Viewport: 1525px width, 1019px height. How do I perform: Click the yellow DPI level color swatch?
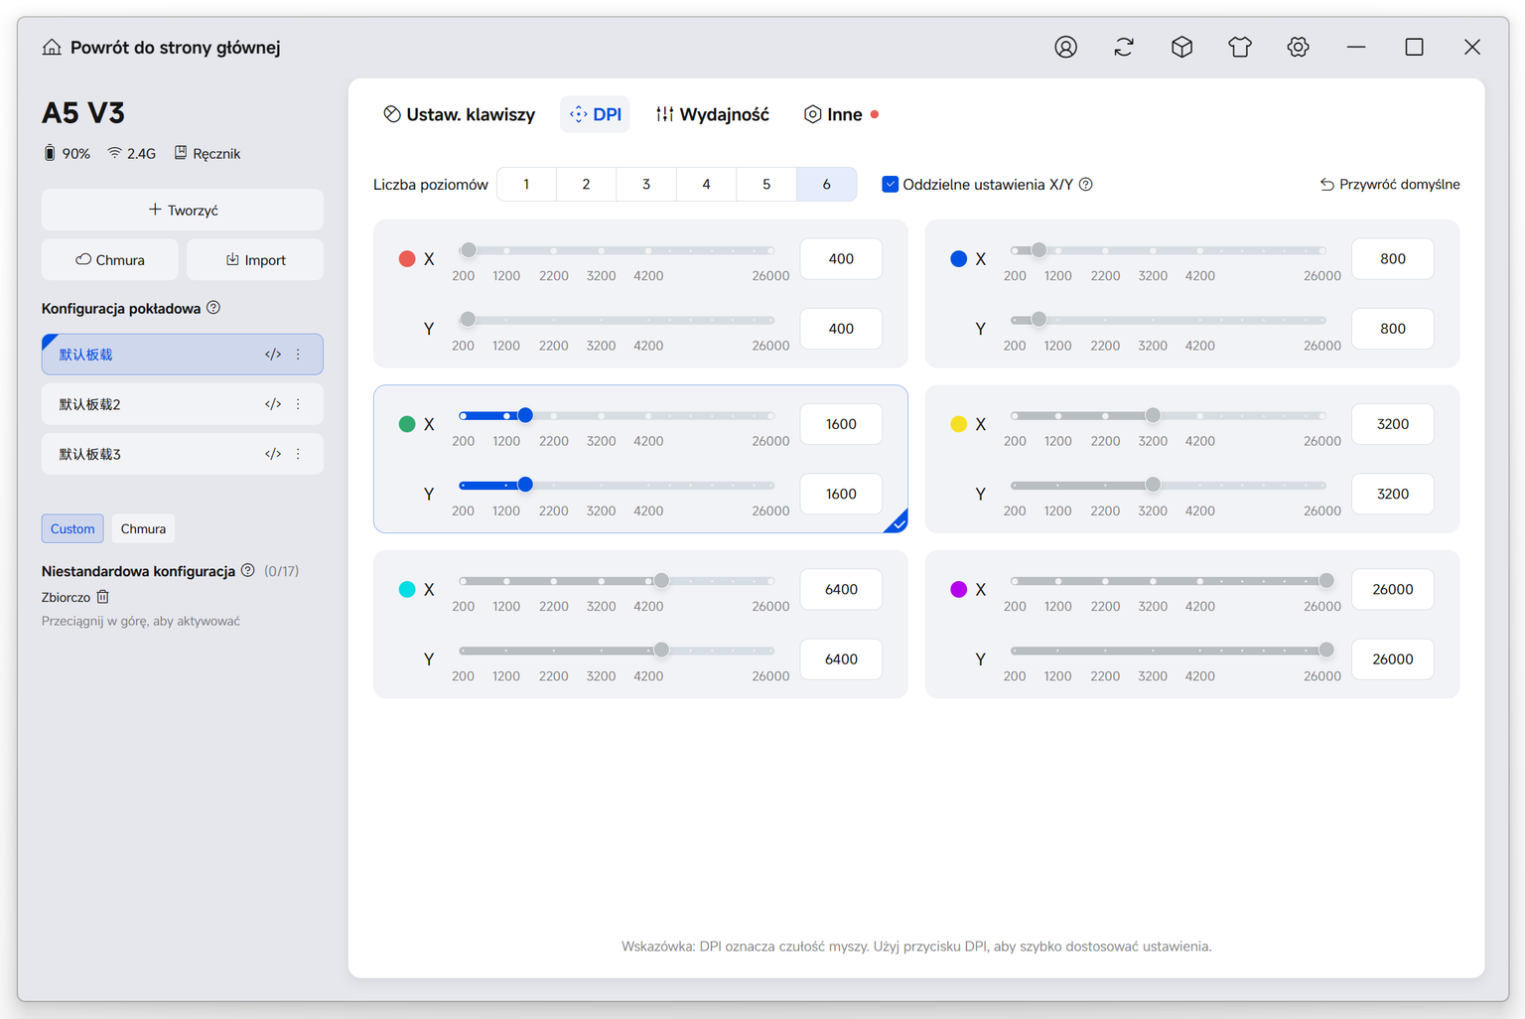[959, 424]
